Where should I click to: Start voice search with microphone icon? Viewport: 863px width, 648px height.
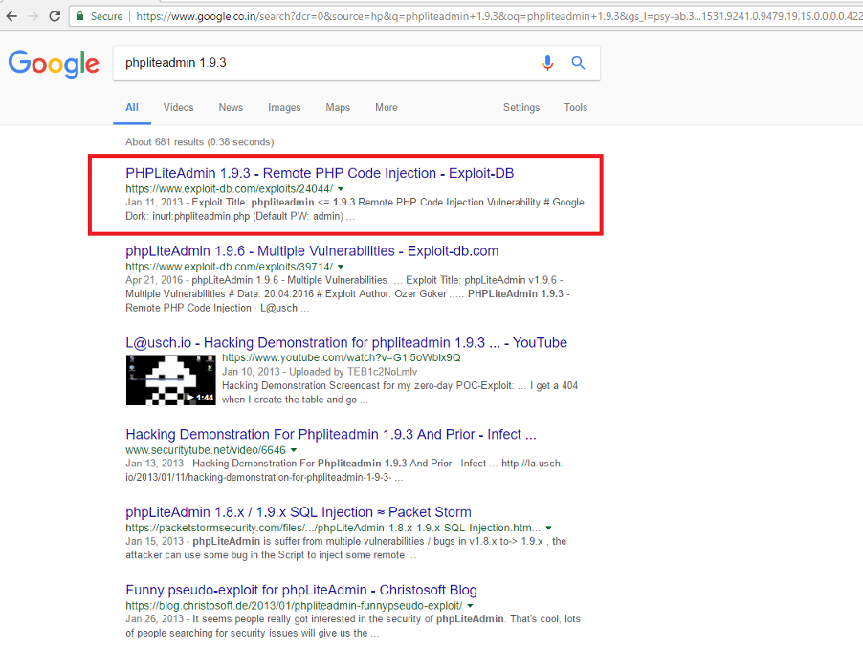(x=547, y=63)
